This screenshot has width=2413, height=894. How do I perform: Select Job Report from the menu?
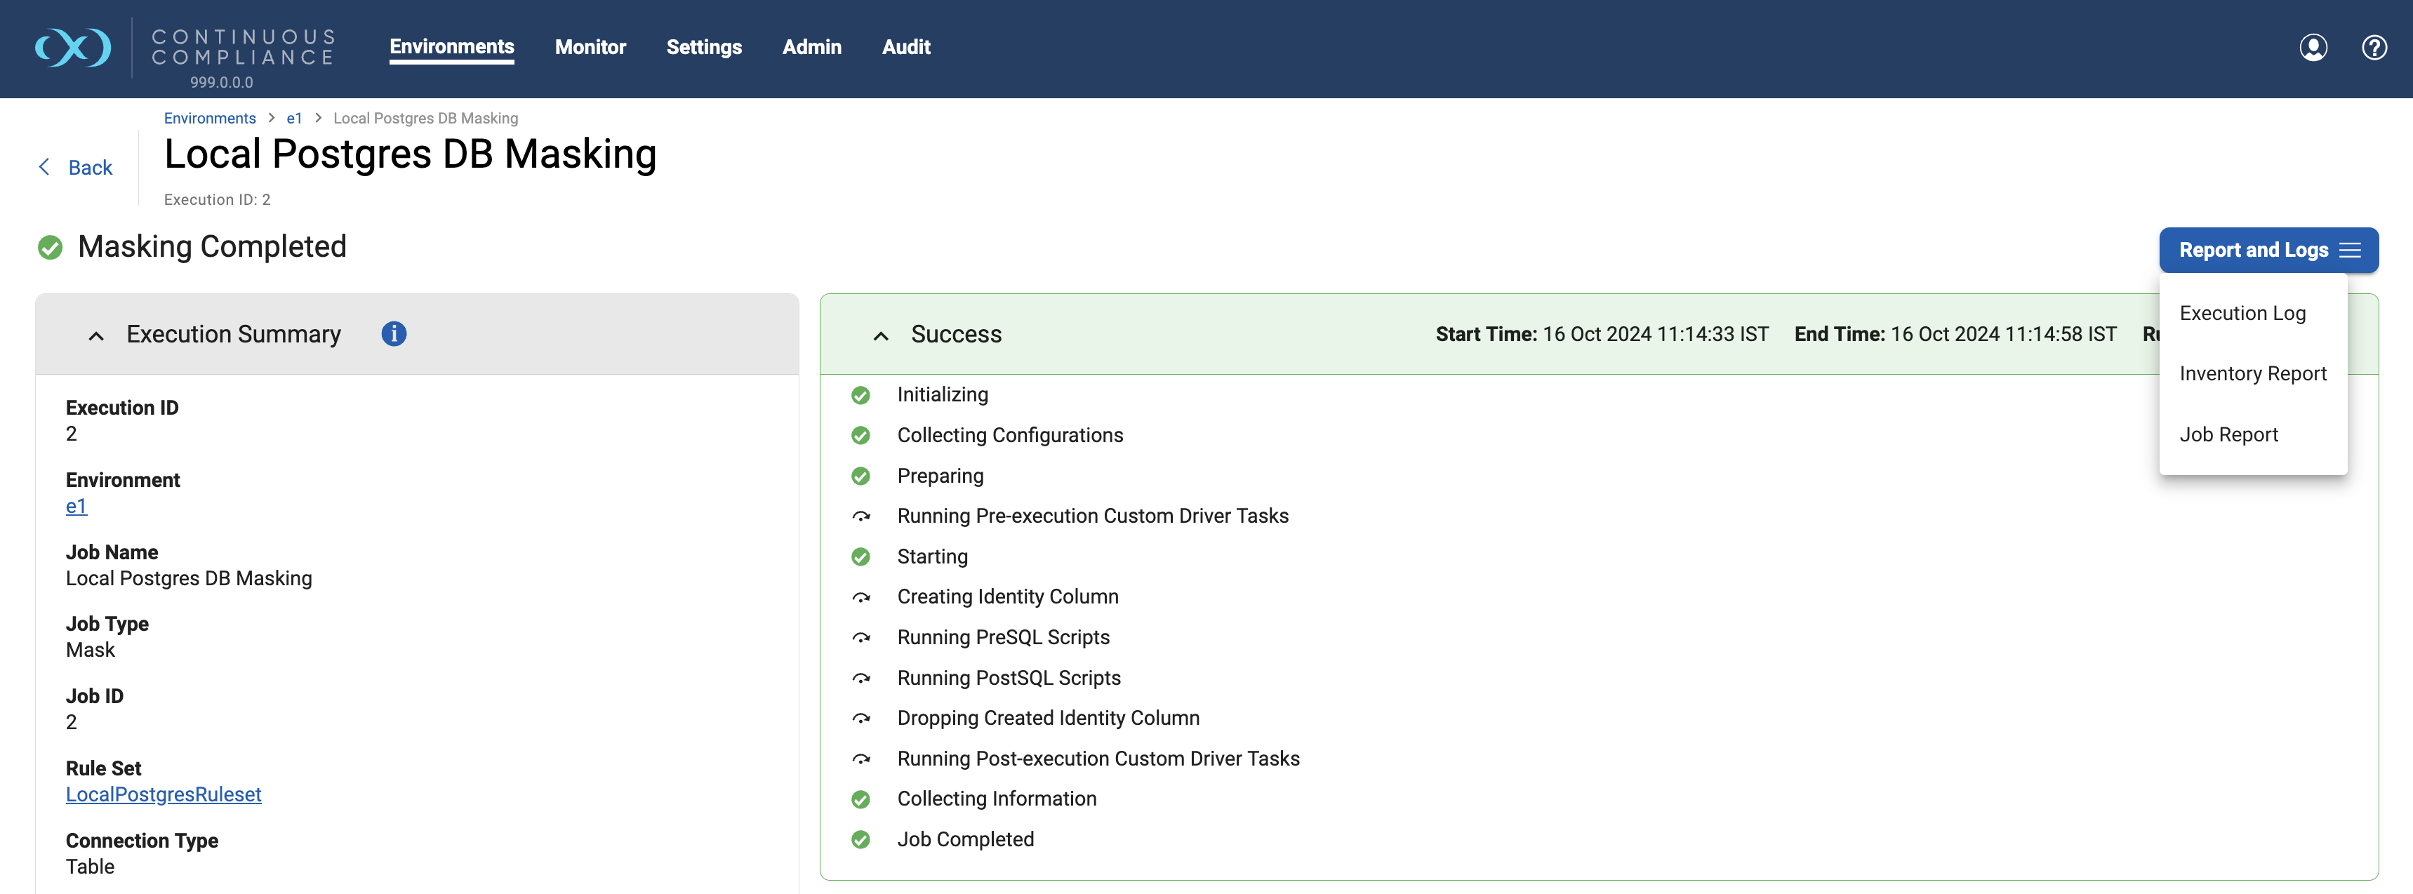click(2229, 434)
